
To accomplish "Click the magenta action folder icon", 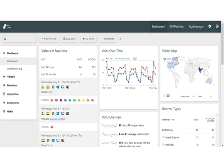I will 56,100.
